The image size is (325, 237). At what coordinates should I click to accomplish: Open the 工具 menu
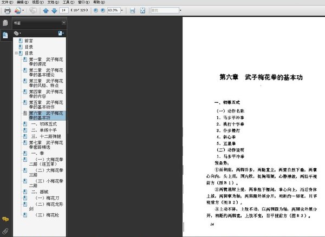pos(68,2)
